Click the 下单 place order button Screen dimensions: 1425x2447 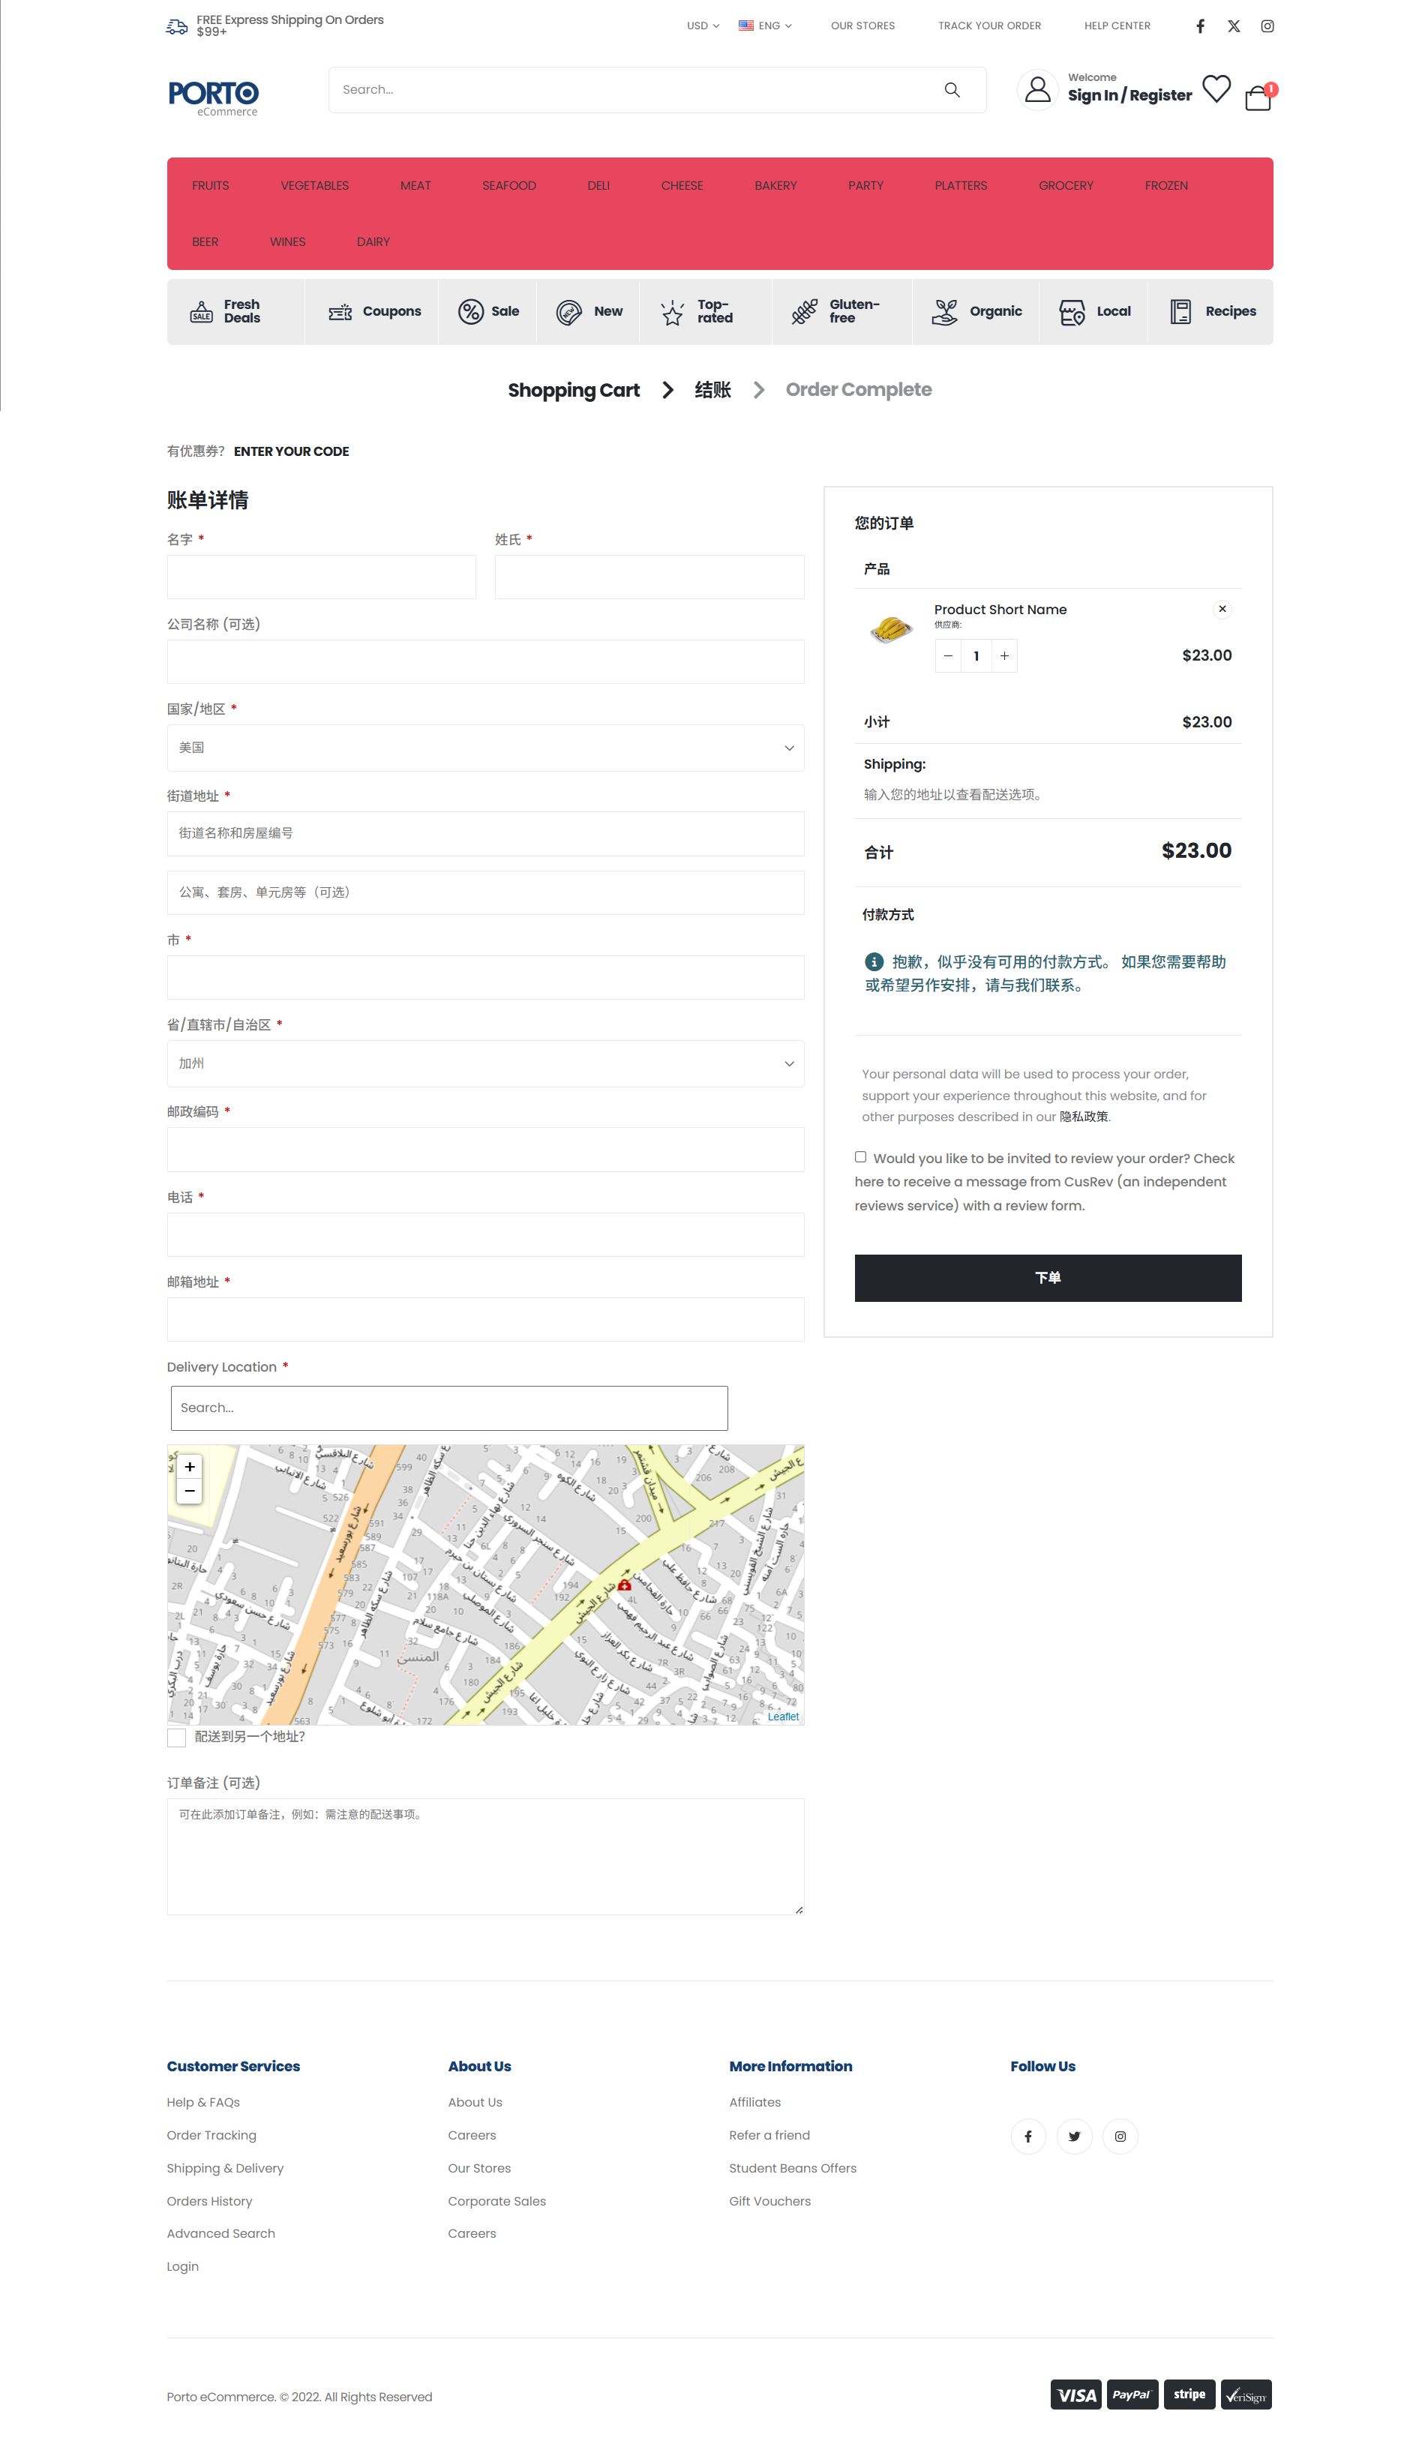tap(1047, 1278)
